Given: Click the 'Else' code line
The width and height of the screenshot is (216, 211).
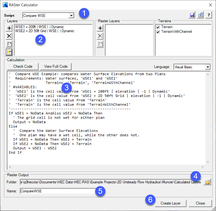Looking at the screenshot, I should click(x=13, y=126).
